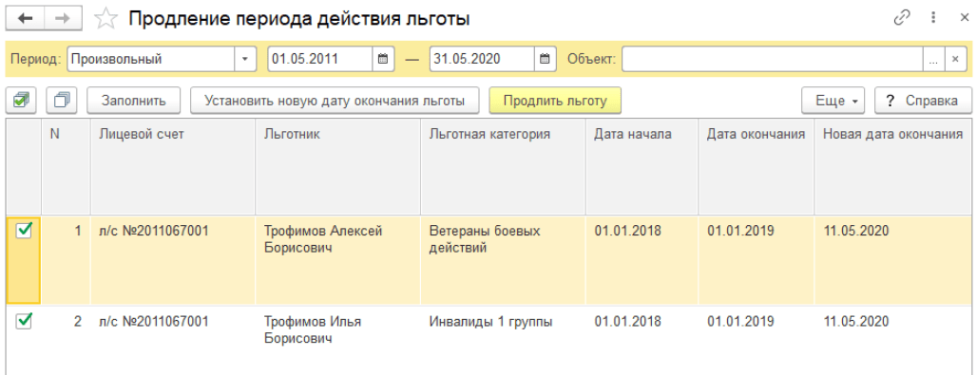The height and width of the screenshot is (375, 977).
Task: Click the Заполнить button
Action: (x=133, y=101)
